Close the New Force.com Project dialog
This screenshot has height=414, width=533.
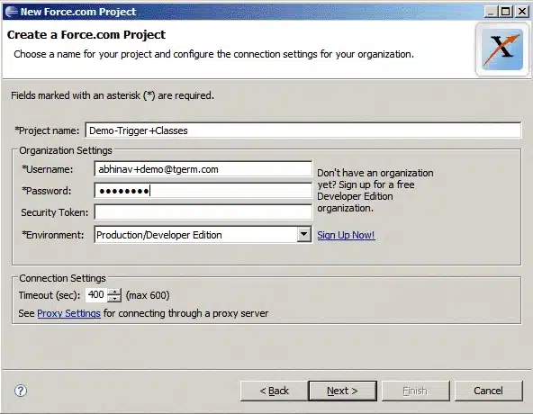(522, 12)
